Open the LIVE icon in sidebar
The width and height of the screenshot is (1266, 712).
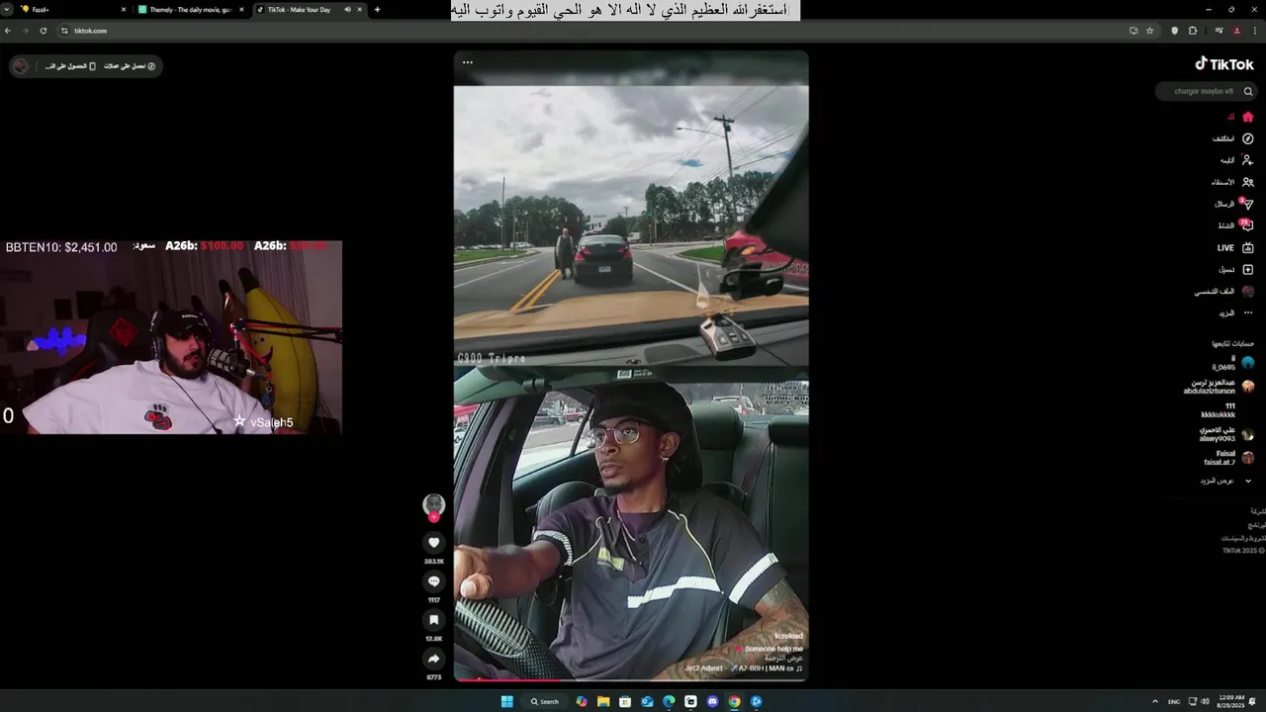(x=1248, y=247)
